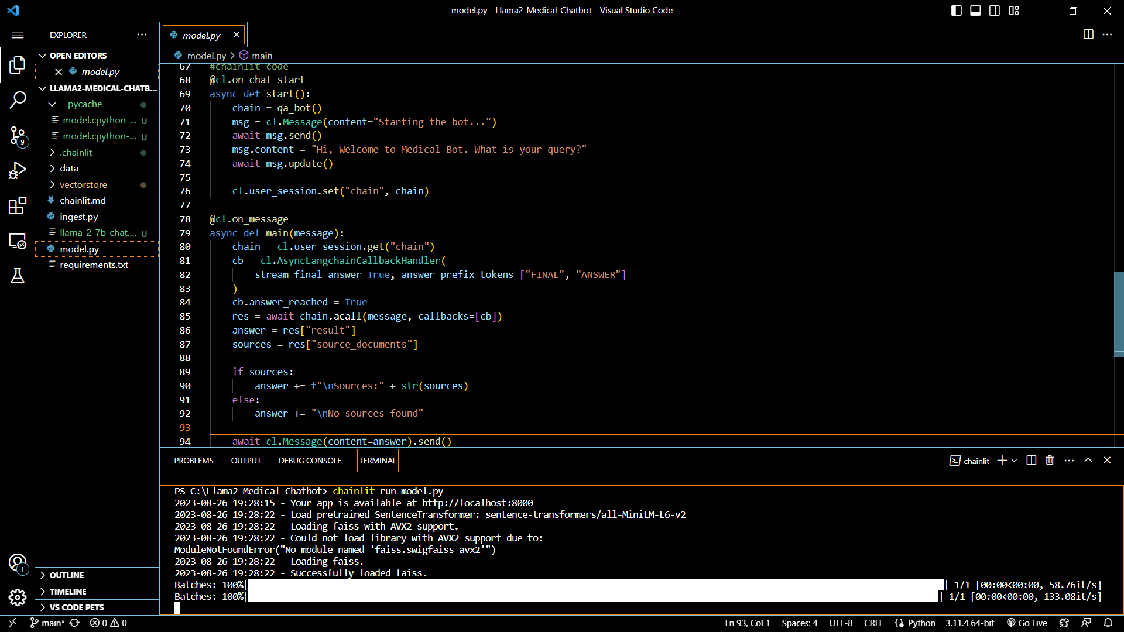The image size is (1124, 632).
Task: Collapse the __pycache__ folder
Action: [84, 104]
